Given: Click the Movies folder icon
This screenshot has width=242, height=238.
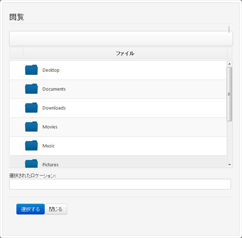Looking at the screenshot, I should pyautogui.click(x=31, y=127).
